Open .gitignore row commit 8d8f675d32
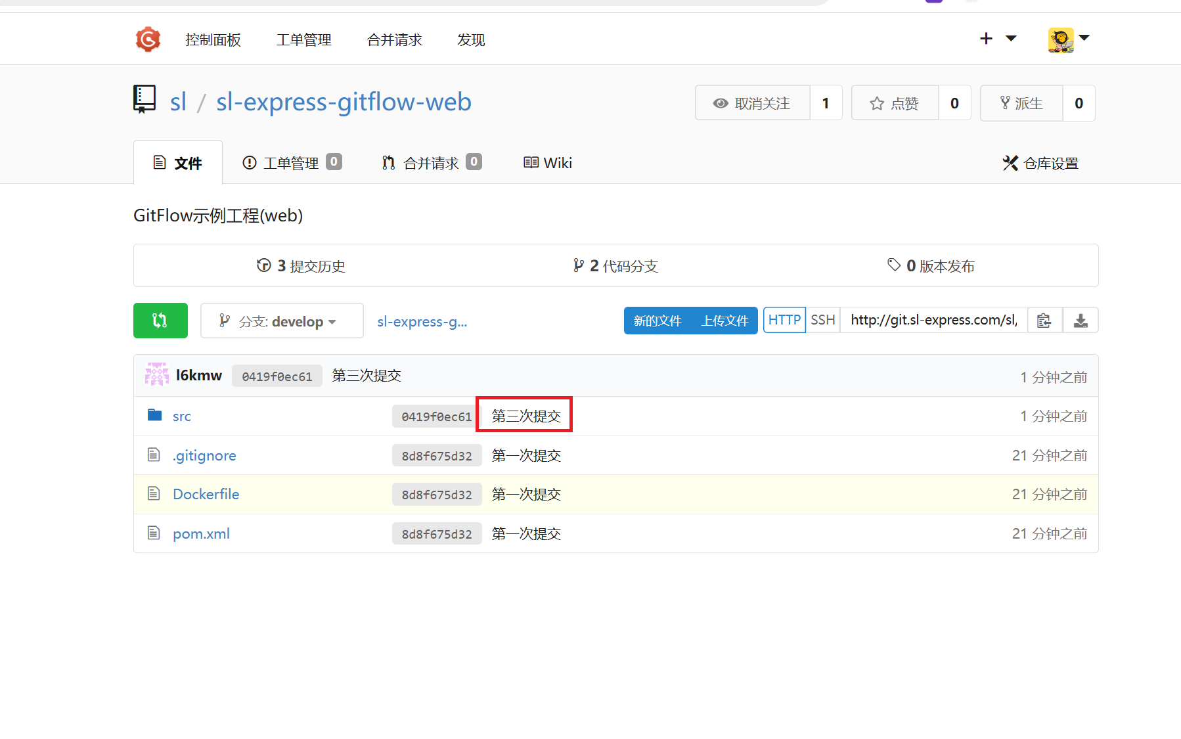This screenshot has height=739, width=1181. [x=437, y=455]
